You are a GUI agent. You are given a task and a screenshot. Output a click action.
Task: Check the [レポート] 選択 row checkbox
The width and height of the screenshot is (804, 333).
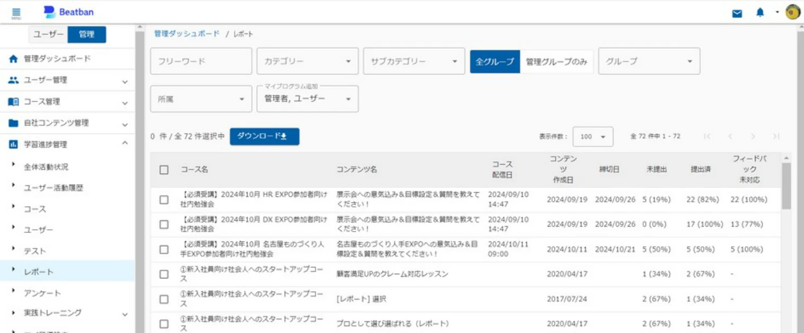164,299
